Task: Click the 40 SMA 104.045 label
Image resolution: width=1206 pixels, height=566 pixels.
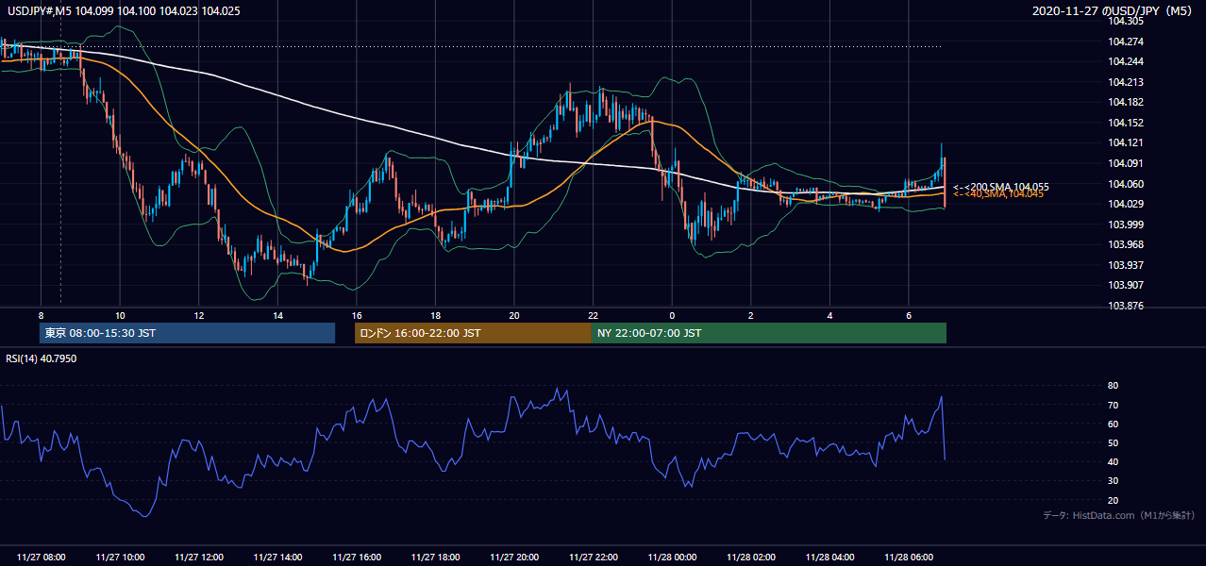Action: [x=998, y=194]
